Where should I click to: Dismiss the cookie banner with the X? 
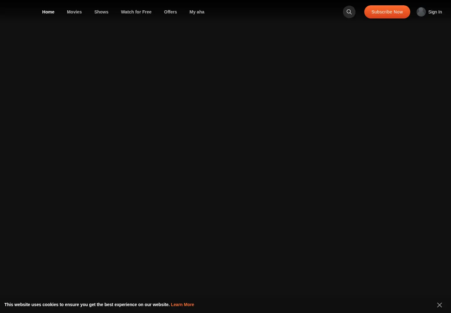click(439, 305)
